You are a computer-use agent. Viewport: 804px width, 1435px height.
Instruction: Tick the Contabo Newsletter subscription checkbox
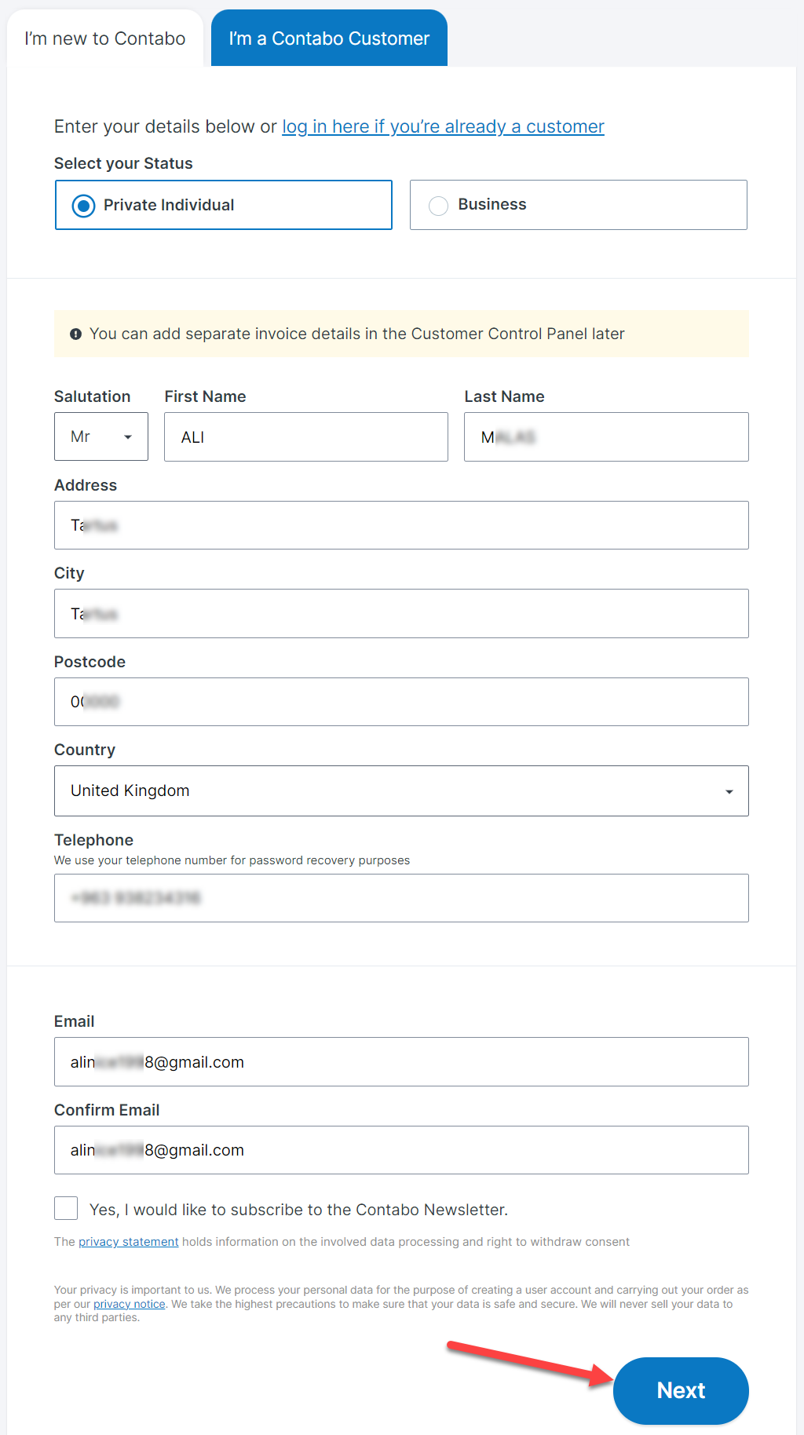coord(66,1208)
